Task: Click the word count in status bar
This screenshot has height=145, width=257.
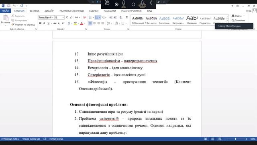Action: tap(31, 139)
